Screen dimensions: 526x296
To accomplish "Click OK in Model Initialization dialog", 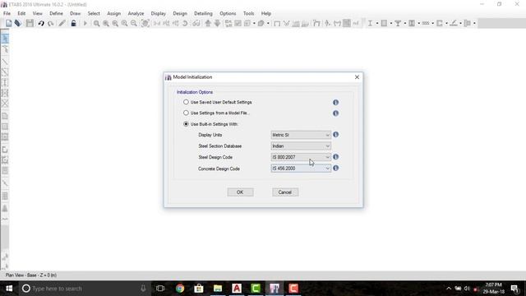I will tap(240, 192).
